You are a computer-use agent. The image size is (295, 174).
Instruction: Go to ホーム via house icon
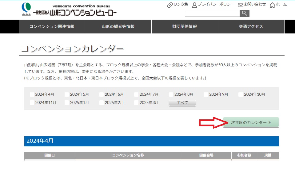click(x=272, y=5)
